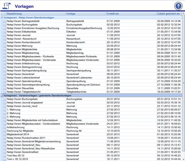Screen dimensions: 185x161
Task: Sort by the Erstellt am column header
Action: coord(131,14)
